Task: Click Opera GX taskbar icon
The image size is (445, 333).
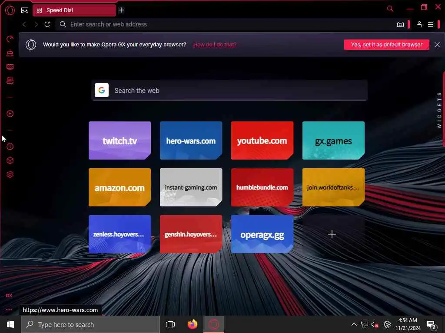Action: (x=214, y=324)
